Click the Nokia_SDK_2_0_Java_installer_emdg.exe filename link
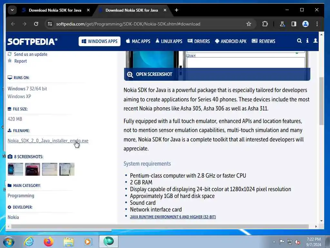The height and width of the screenshot is (248, 330). click(48, 141)
